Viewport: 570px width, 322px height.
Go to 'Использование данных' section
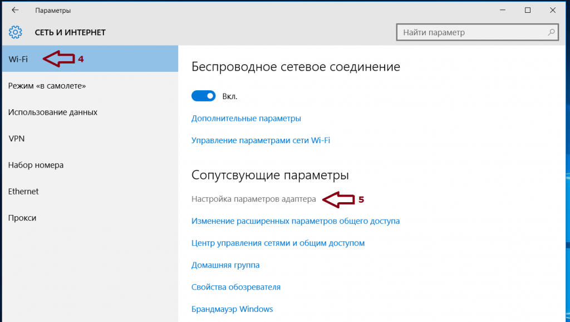pyautogui.click(x=53, y=112)
